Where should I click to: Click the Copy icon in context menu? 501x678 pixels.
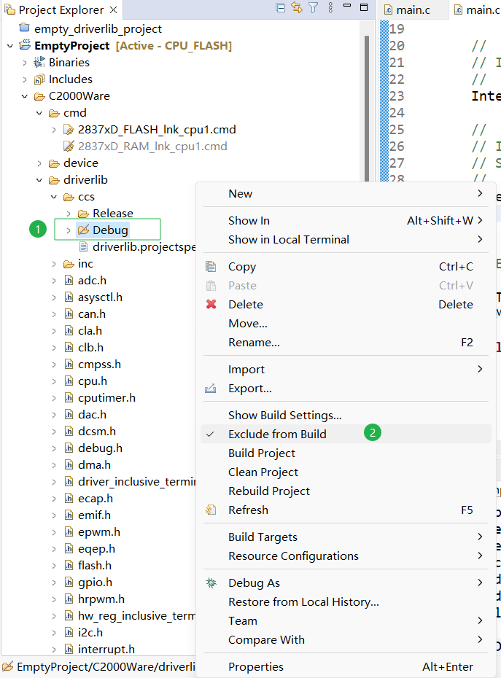coord(211,267)
